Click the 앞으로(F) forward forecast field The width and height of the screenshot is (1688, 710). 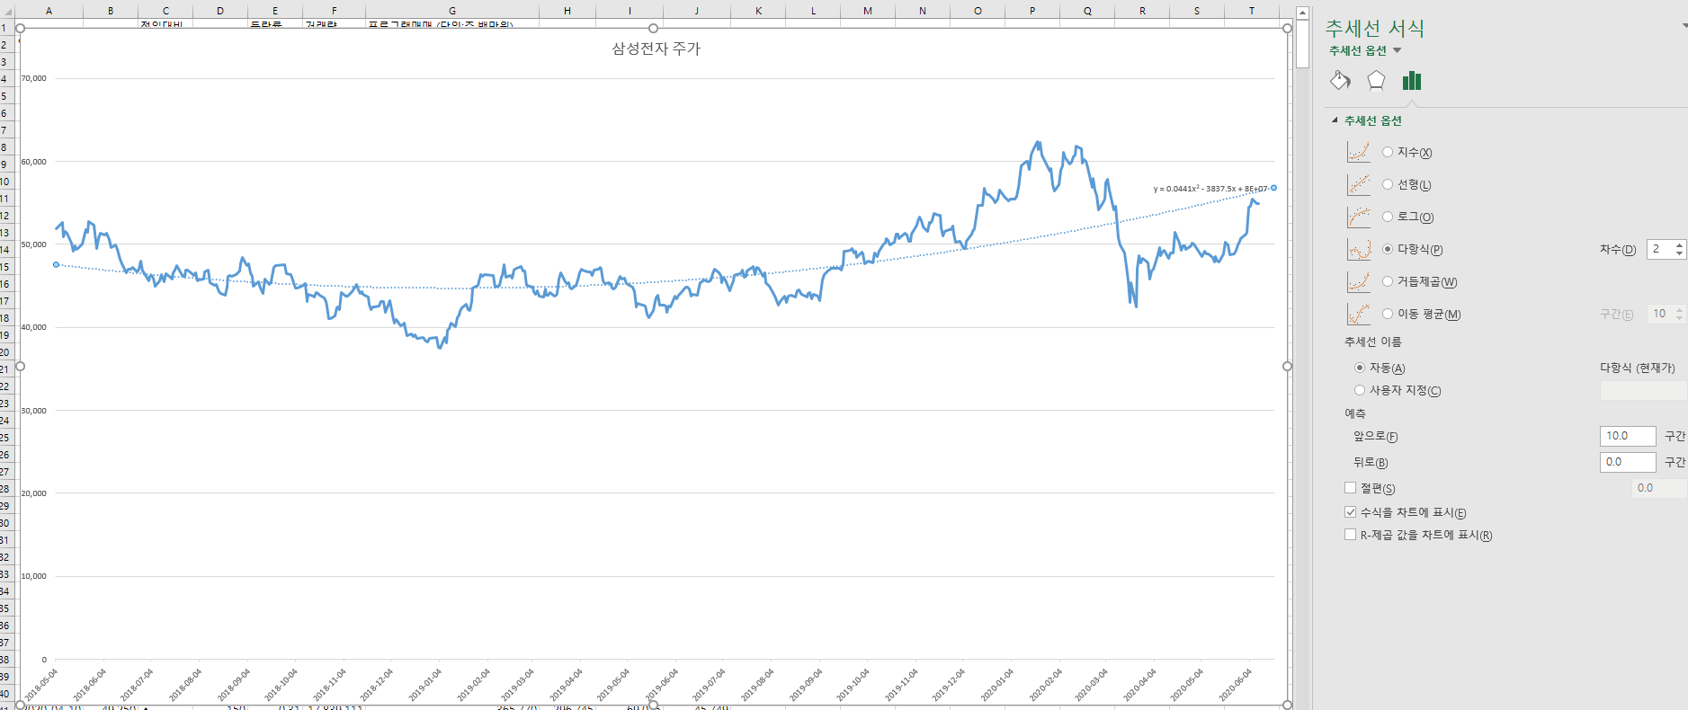[x=1628, y=436]
